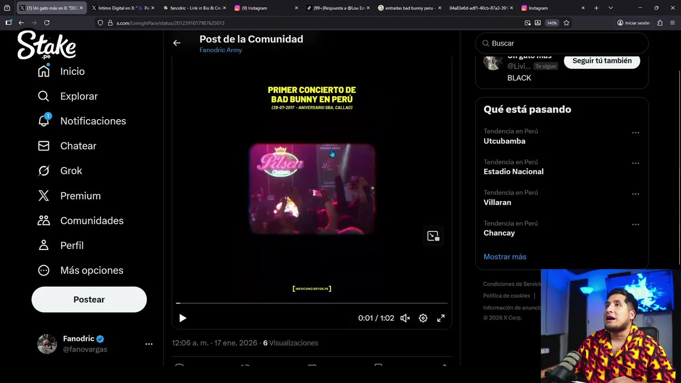Open Notificaciones bell icon
Image resolution: width=681 pixels, height=383 pixels.
pyautogui.click(x=44, y=121)
